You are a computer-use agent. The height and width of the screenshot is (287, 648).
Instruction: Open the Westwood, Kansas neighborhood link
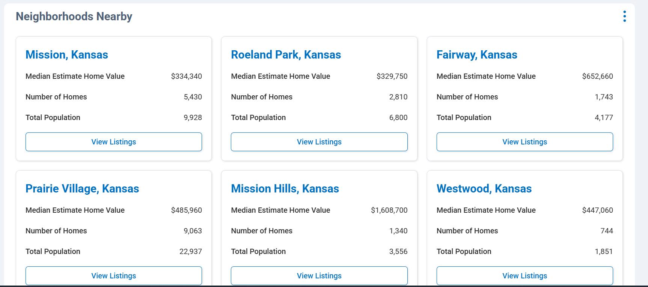click(x=484, y=189)
